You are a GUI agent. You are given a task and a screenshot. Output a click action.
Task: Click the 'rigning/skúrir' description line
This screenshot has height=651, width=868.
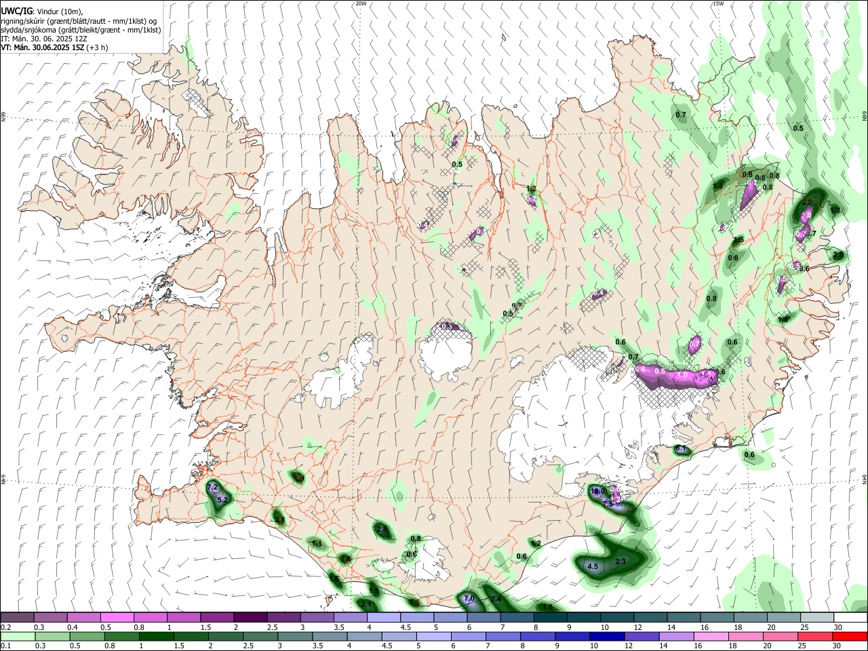click(x=79, y=21)
